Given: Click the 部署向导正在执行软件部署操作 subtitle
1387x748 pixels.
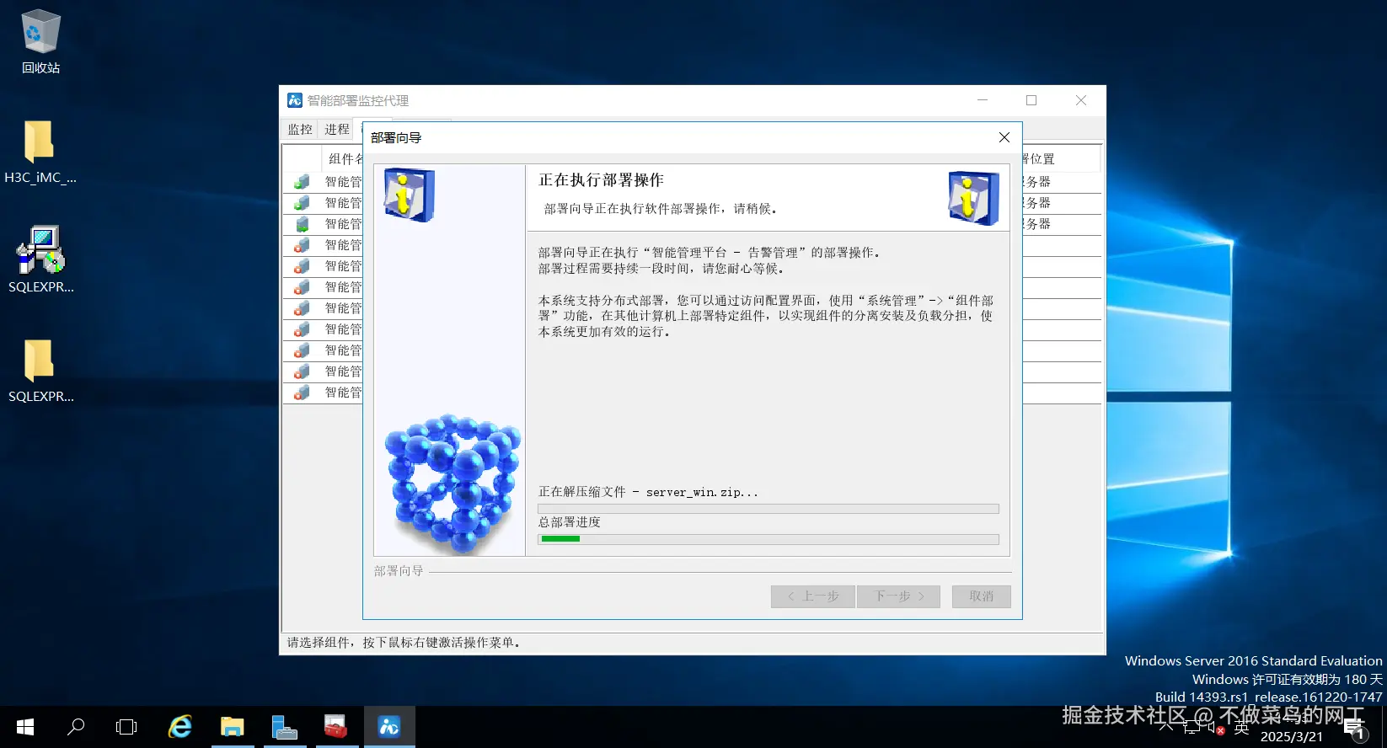Looking at the screenshot, I should (x=661, y=209).
